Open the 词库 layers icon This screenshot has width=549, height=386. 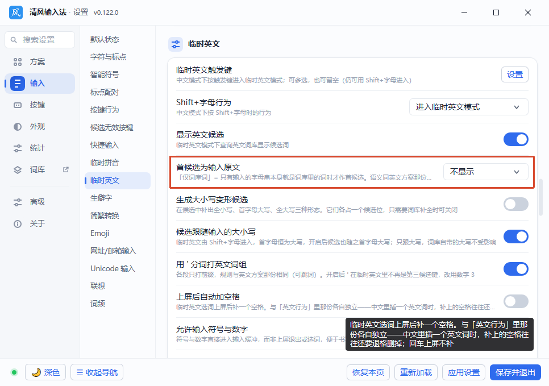(18, 170)
